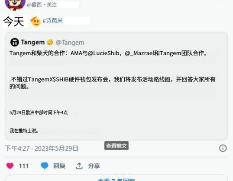
Task: Click the red heart like icon
Action: pos(10,166)
